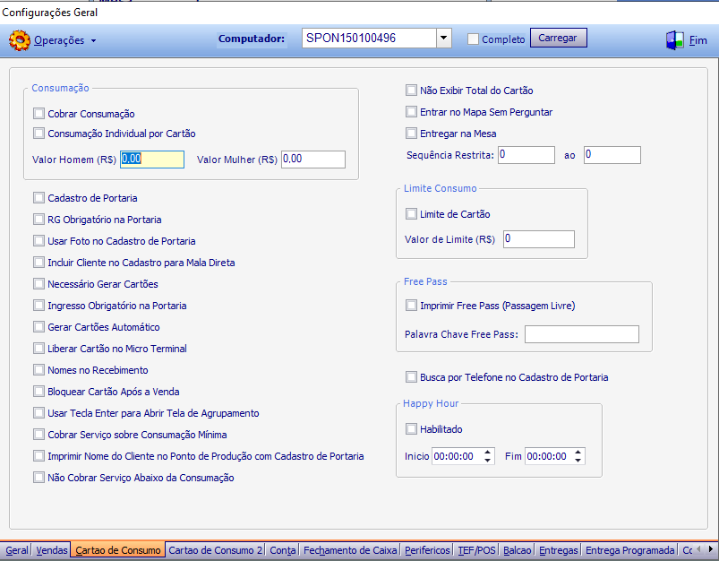Check Incluir Cliente para Mala Direta
The height and width of the screenshot is (561, 719).
(x=39, y=263)
